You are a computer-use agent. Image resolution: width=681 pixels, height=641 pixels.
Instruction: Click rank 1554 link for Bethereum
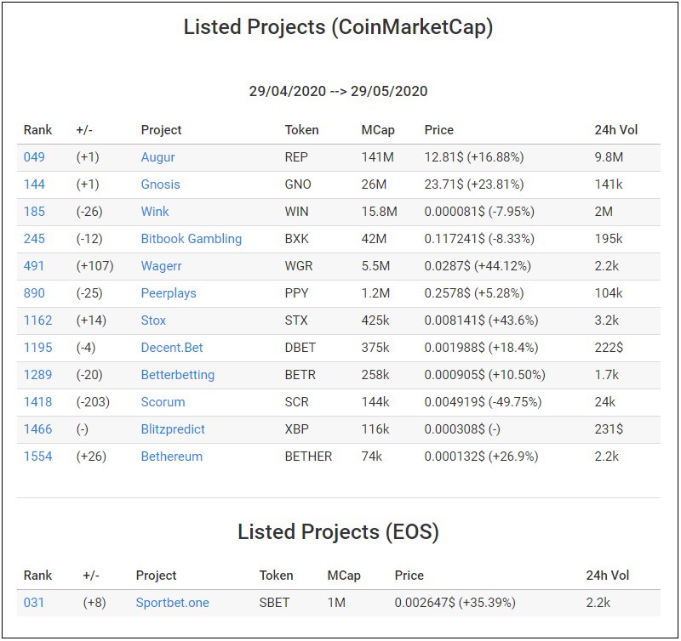(x=37, y=457)
